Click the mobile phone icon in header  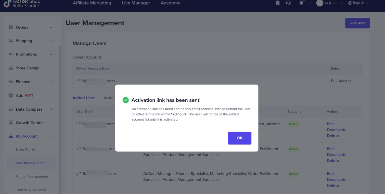278,3
